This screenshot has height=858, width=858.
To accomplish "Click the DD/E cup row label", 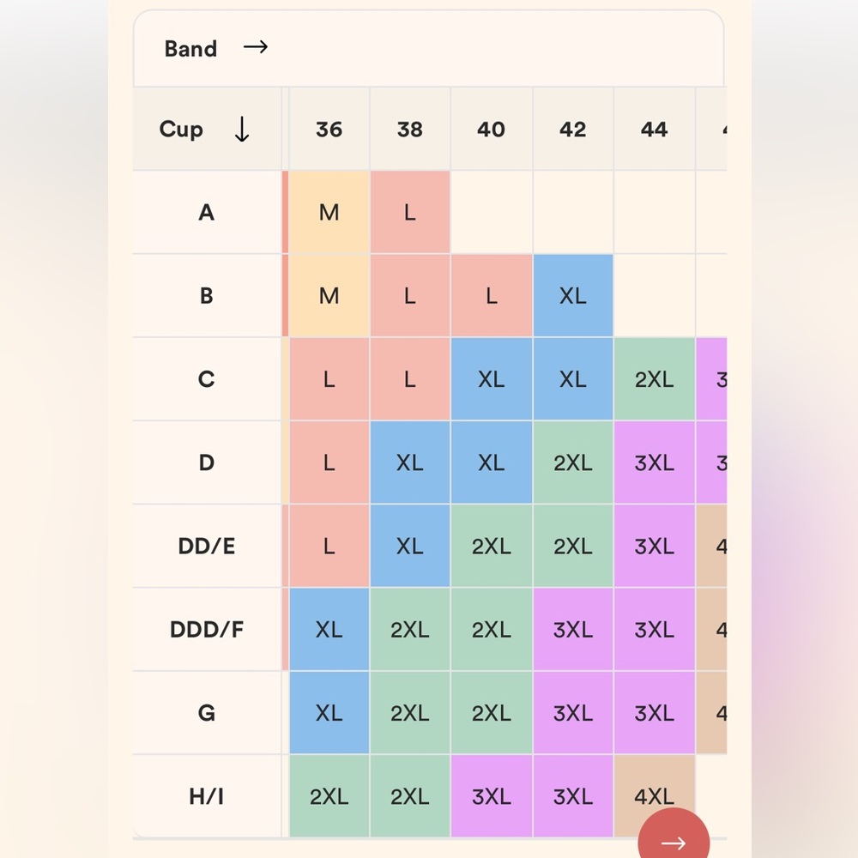I will (x=206, y=546).
